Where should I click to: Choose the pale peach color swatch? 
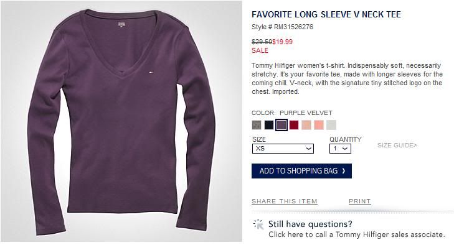coord(306,125)
